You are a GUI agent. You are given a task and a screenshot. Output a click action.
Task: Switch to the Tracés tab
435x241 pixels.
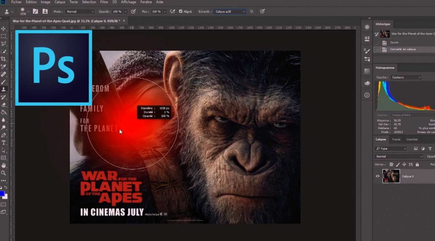click(396, 139)
